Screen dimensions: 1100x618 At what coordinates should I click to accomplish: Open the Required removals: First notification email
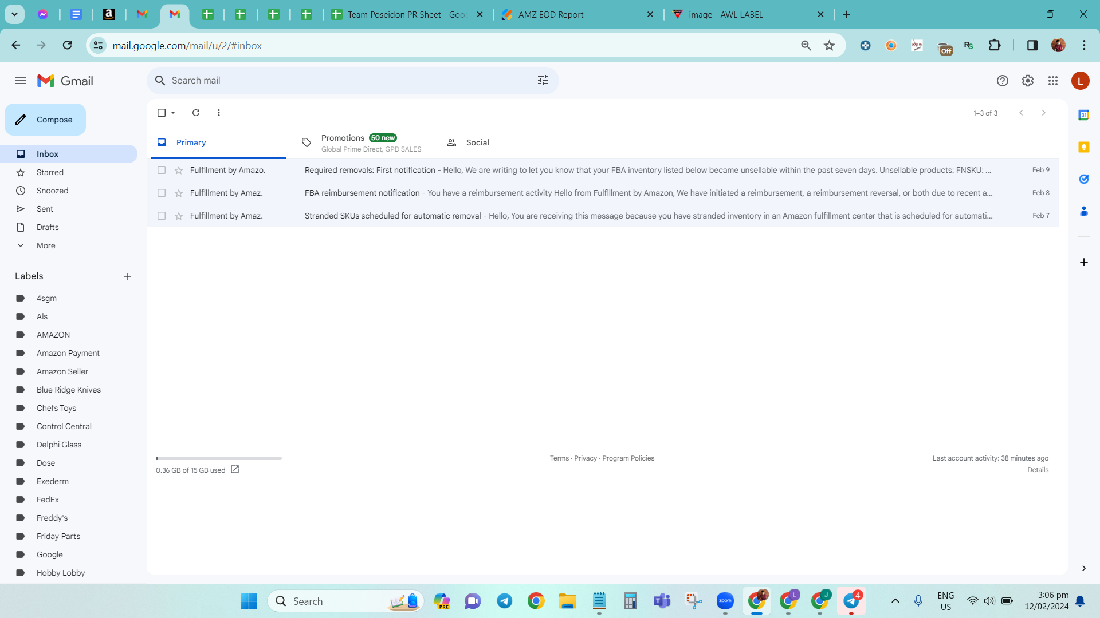click(603, 170)
